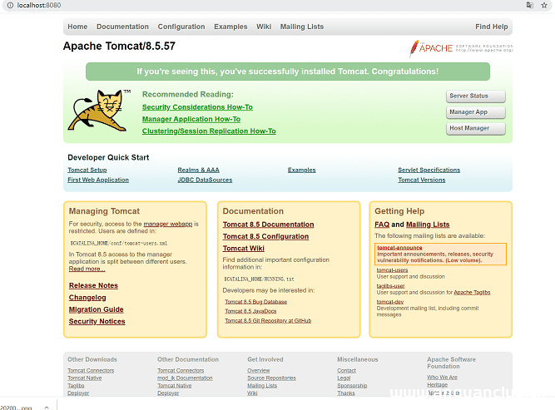
Task: Open the Examples link under Developer Quick Start
Action: click(301, 170)
